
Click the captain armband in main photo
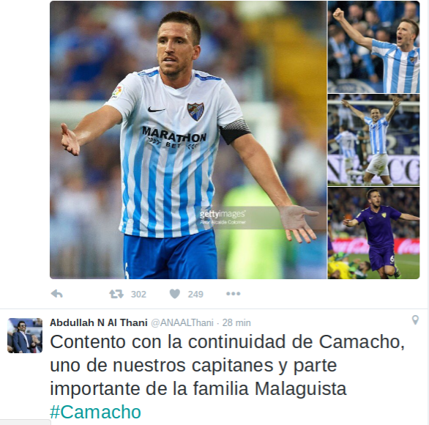(x=235, y=131)
